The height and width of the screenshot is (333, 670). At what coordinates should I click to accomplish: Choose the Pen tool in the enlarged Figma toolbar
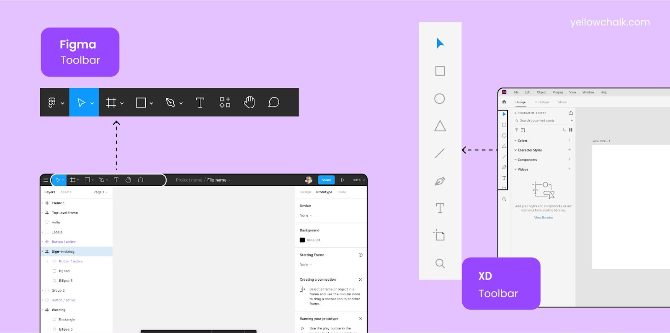coord(170,102)
